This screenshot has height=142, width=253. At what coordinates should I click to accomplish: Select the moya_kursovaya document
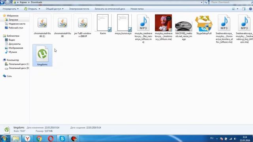point(123,24)
